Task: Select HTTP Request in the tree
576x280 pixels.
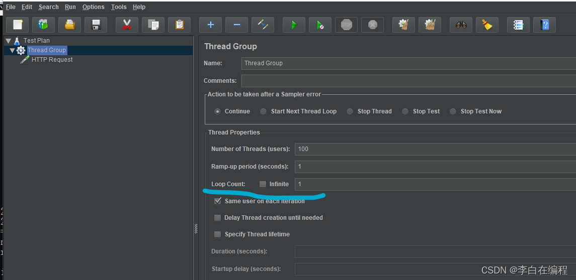Action: 52,60
